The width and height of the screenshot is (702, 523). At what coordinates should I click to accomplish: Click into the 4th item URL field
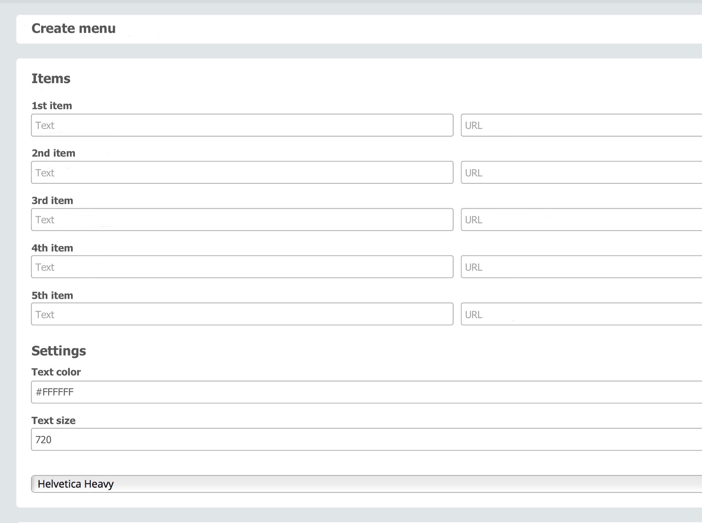coord(581,267)
